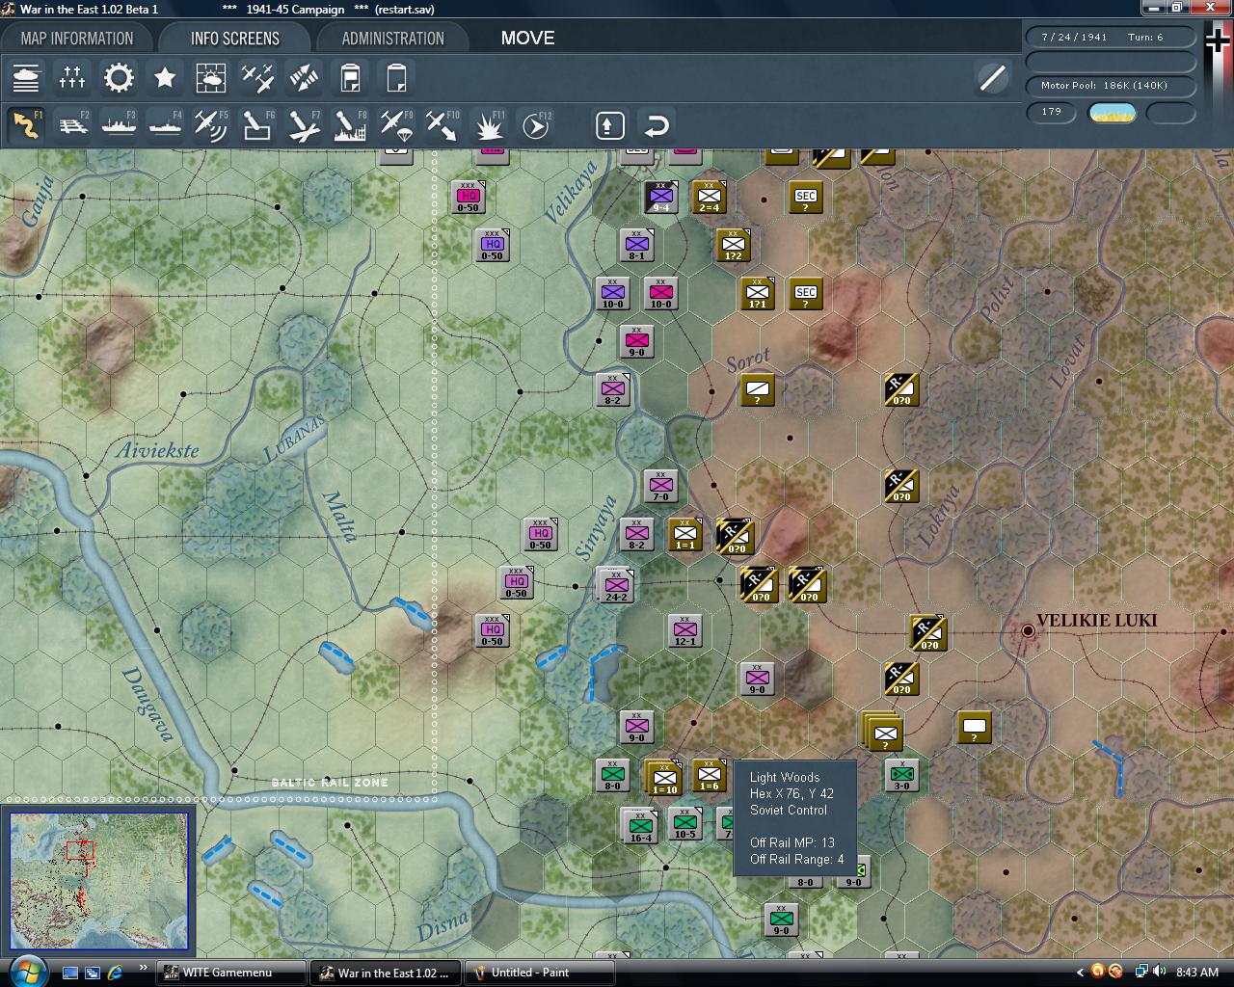Select the pink 7-0 unit counter
Viewport: 1234px width, 987px height.
coord(660,486)
